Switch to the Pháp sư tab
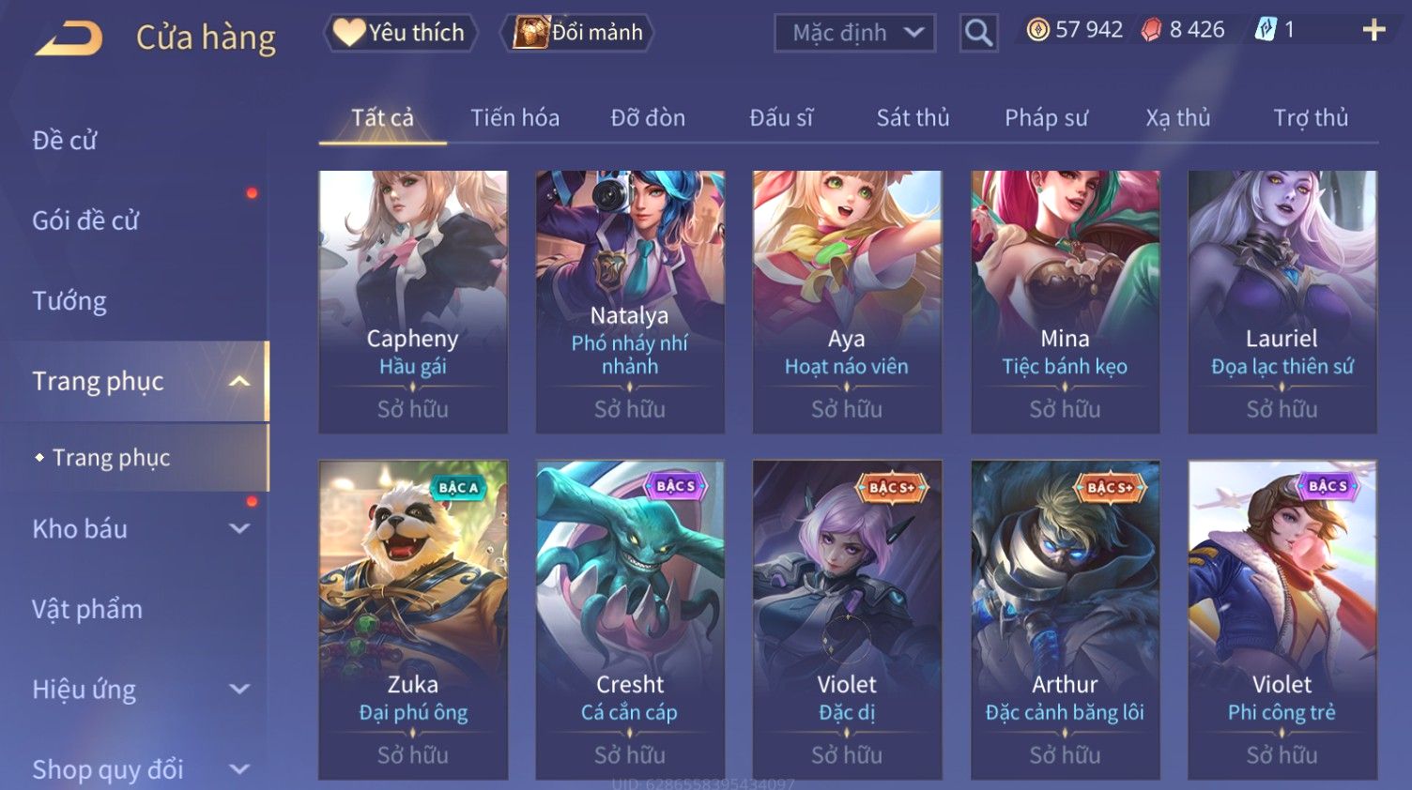 coord(1046,118)
